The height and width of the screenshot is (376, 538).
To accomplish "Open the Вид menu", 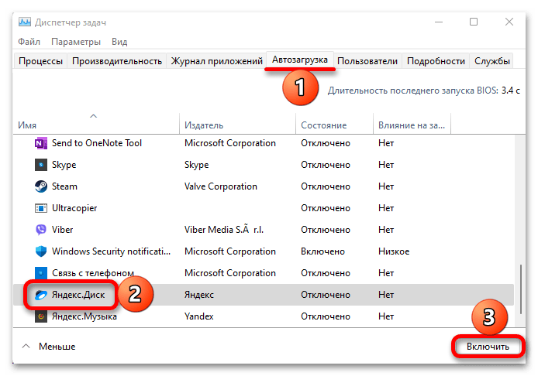I will click(119, 42).
